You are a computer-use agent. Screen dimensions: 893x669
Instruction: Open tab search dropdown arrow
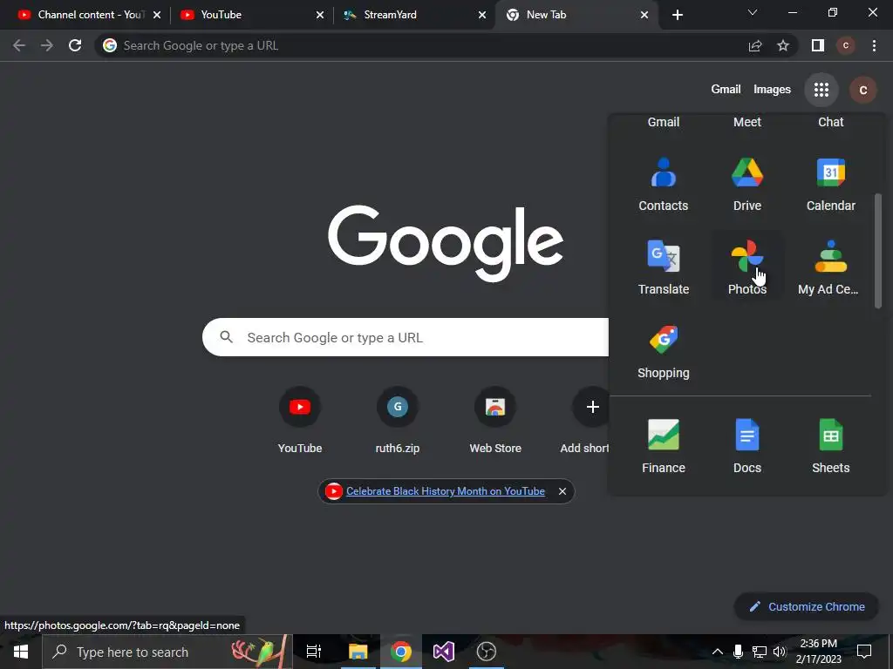pos(753,12)
